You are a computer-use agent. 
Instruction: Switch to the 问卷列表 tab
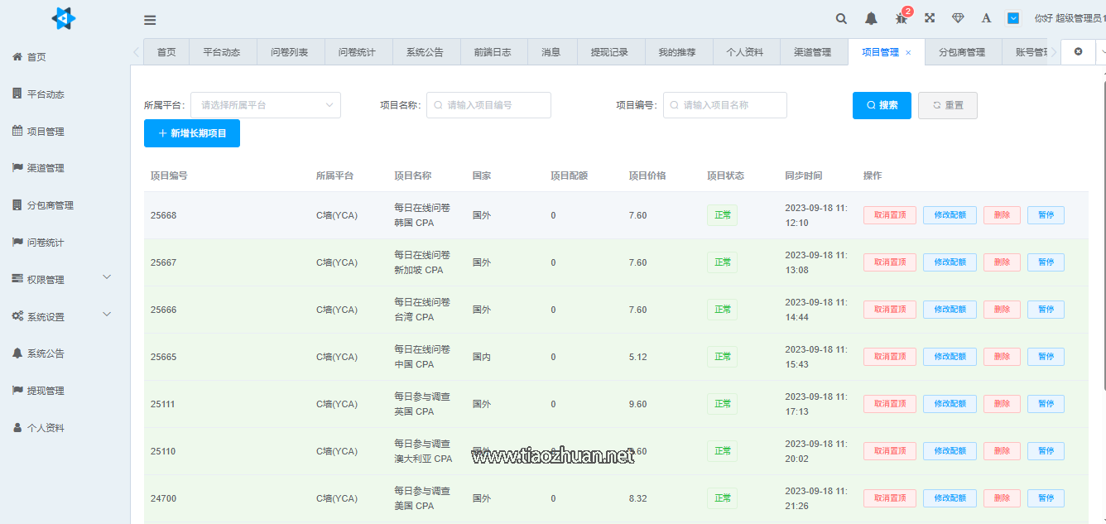(x=290, y=52)
